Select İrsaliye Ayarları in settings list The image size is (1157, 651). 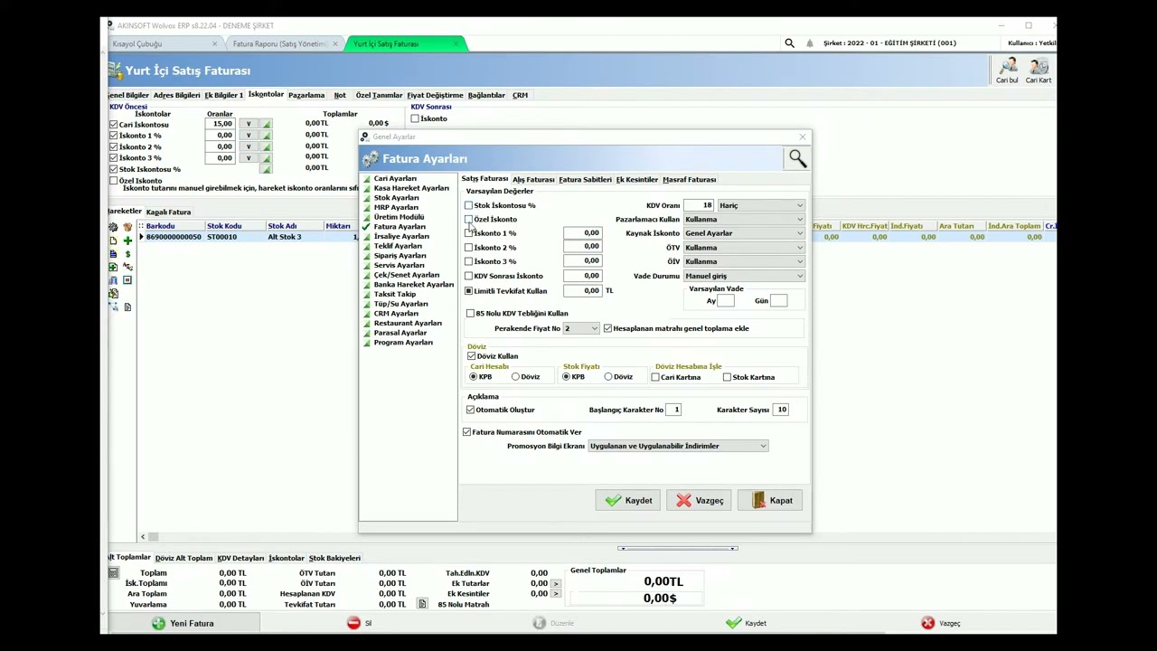(x=401, y=236)
